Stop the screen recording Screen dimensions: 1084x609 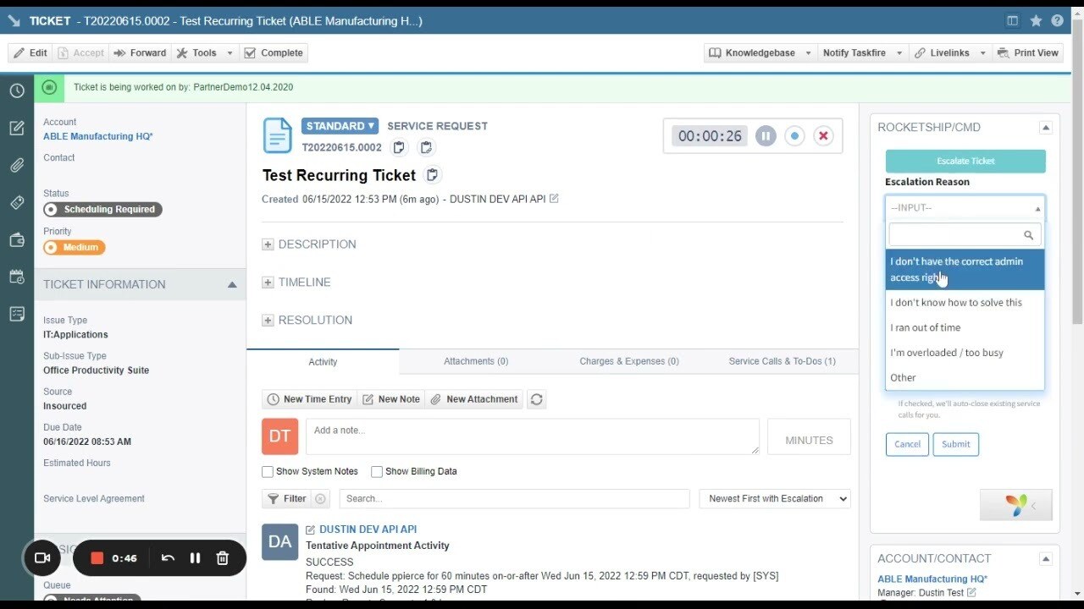click(x=97, y=558)
